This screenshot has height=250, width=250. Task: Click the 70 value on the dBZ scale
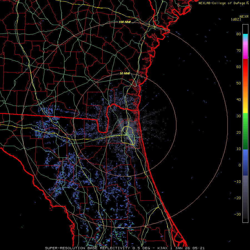click(239, 51)
